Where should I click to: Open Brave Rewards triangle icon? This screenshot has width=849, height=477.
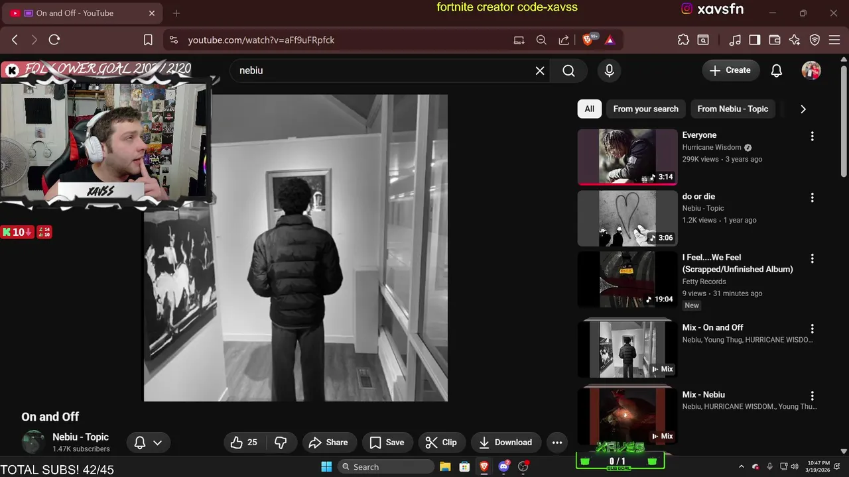coord(610,40)
